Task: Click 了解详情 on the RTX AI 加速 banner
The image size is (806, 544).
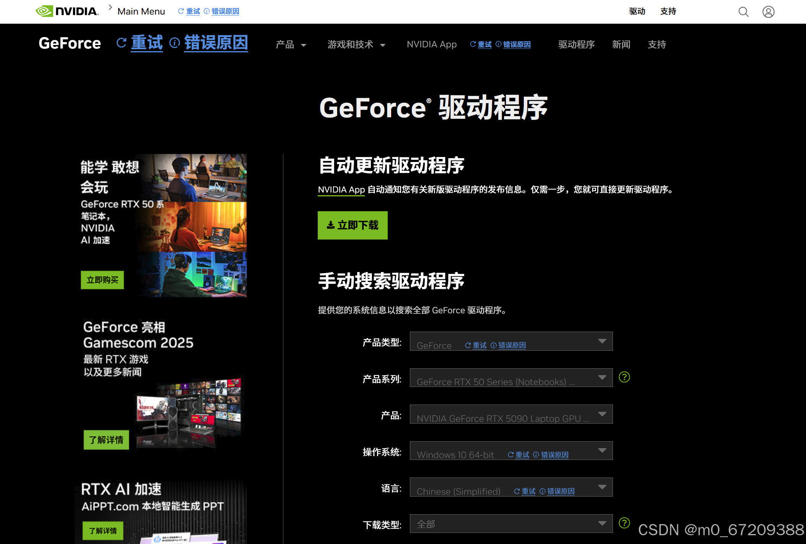Action: pyautogui.click(x=103, y=531)
